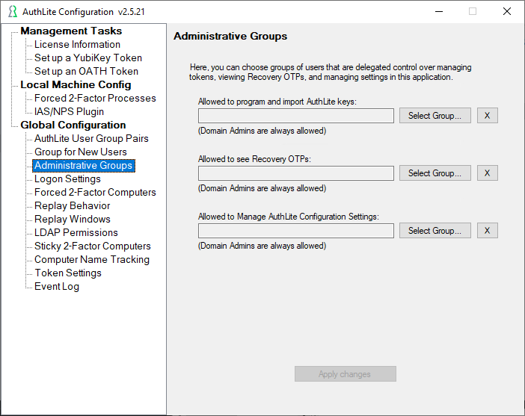525x416 pixels.
Task: Click the Recovery OTPs group text field
Action: (296, 173)
